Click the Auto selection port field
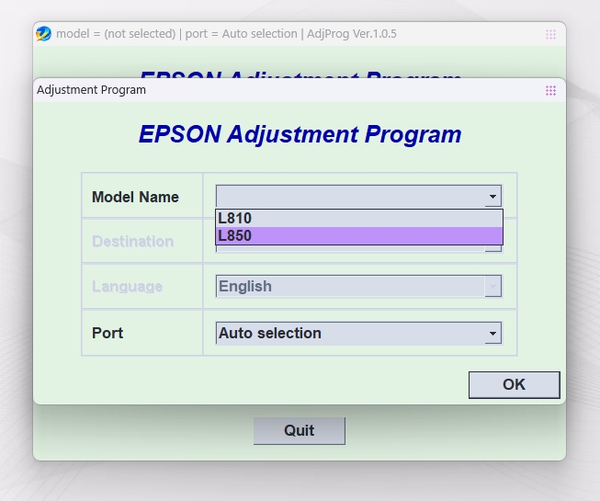The image size is (600, 501). click(358, 334)
